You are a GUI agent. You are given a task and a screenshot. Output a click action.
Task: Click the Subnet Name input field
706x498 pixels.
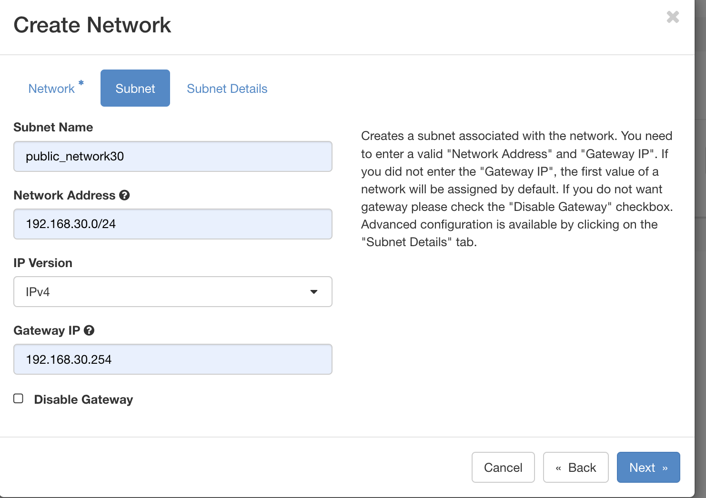click(173, 156)
